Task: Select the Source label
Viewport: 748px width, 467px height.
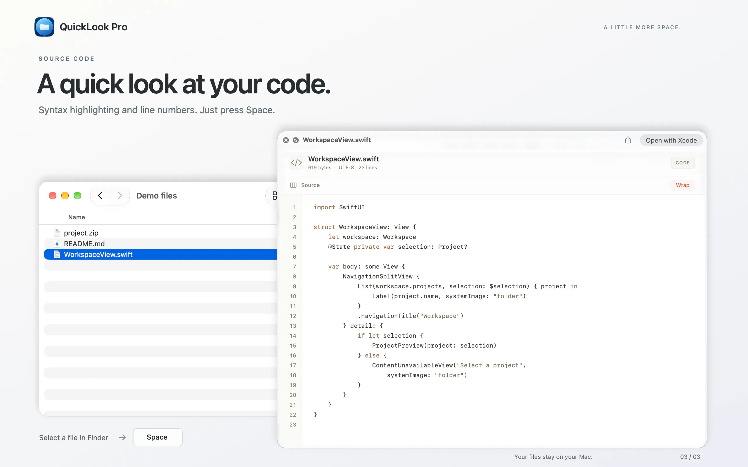Action: [310, 185]
